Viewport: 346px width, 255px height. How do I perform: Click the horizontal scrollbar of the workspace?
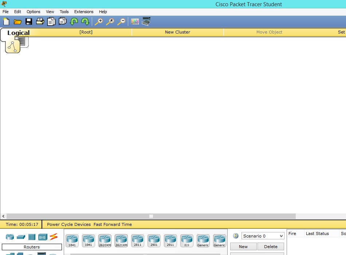click(x=151, y=216)
